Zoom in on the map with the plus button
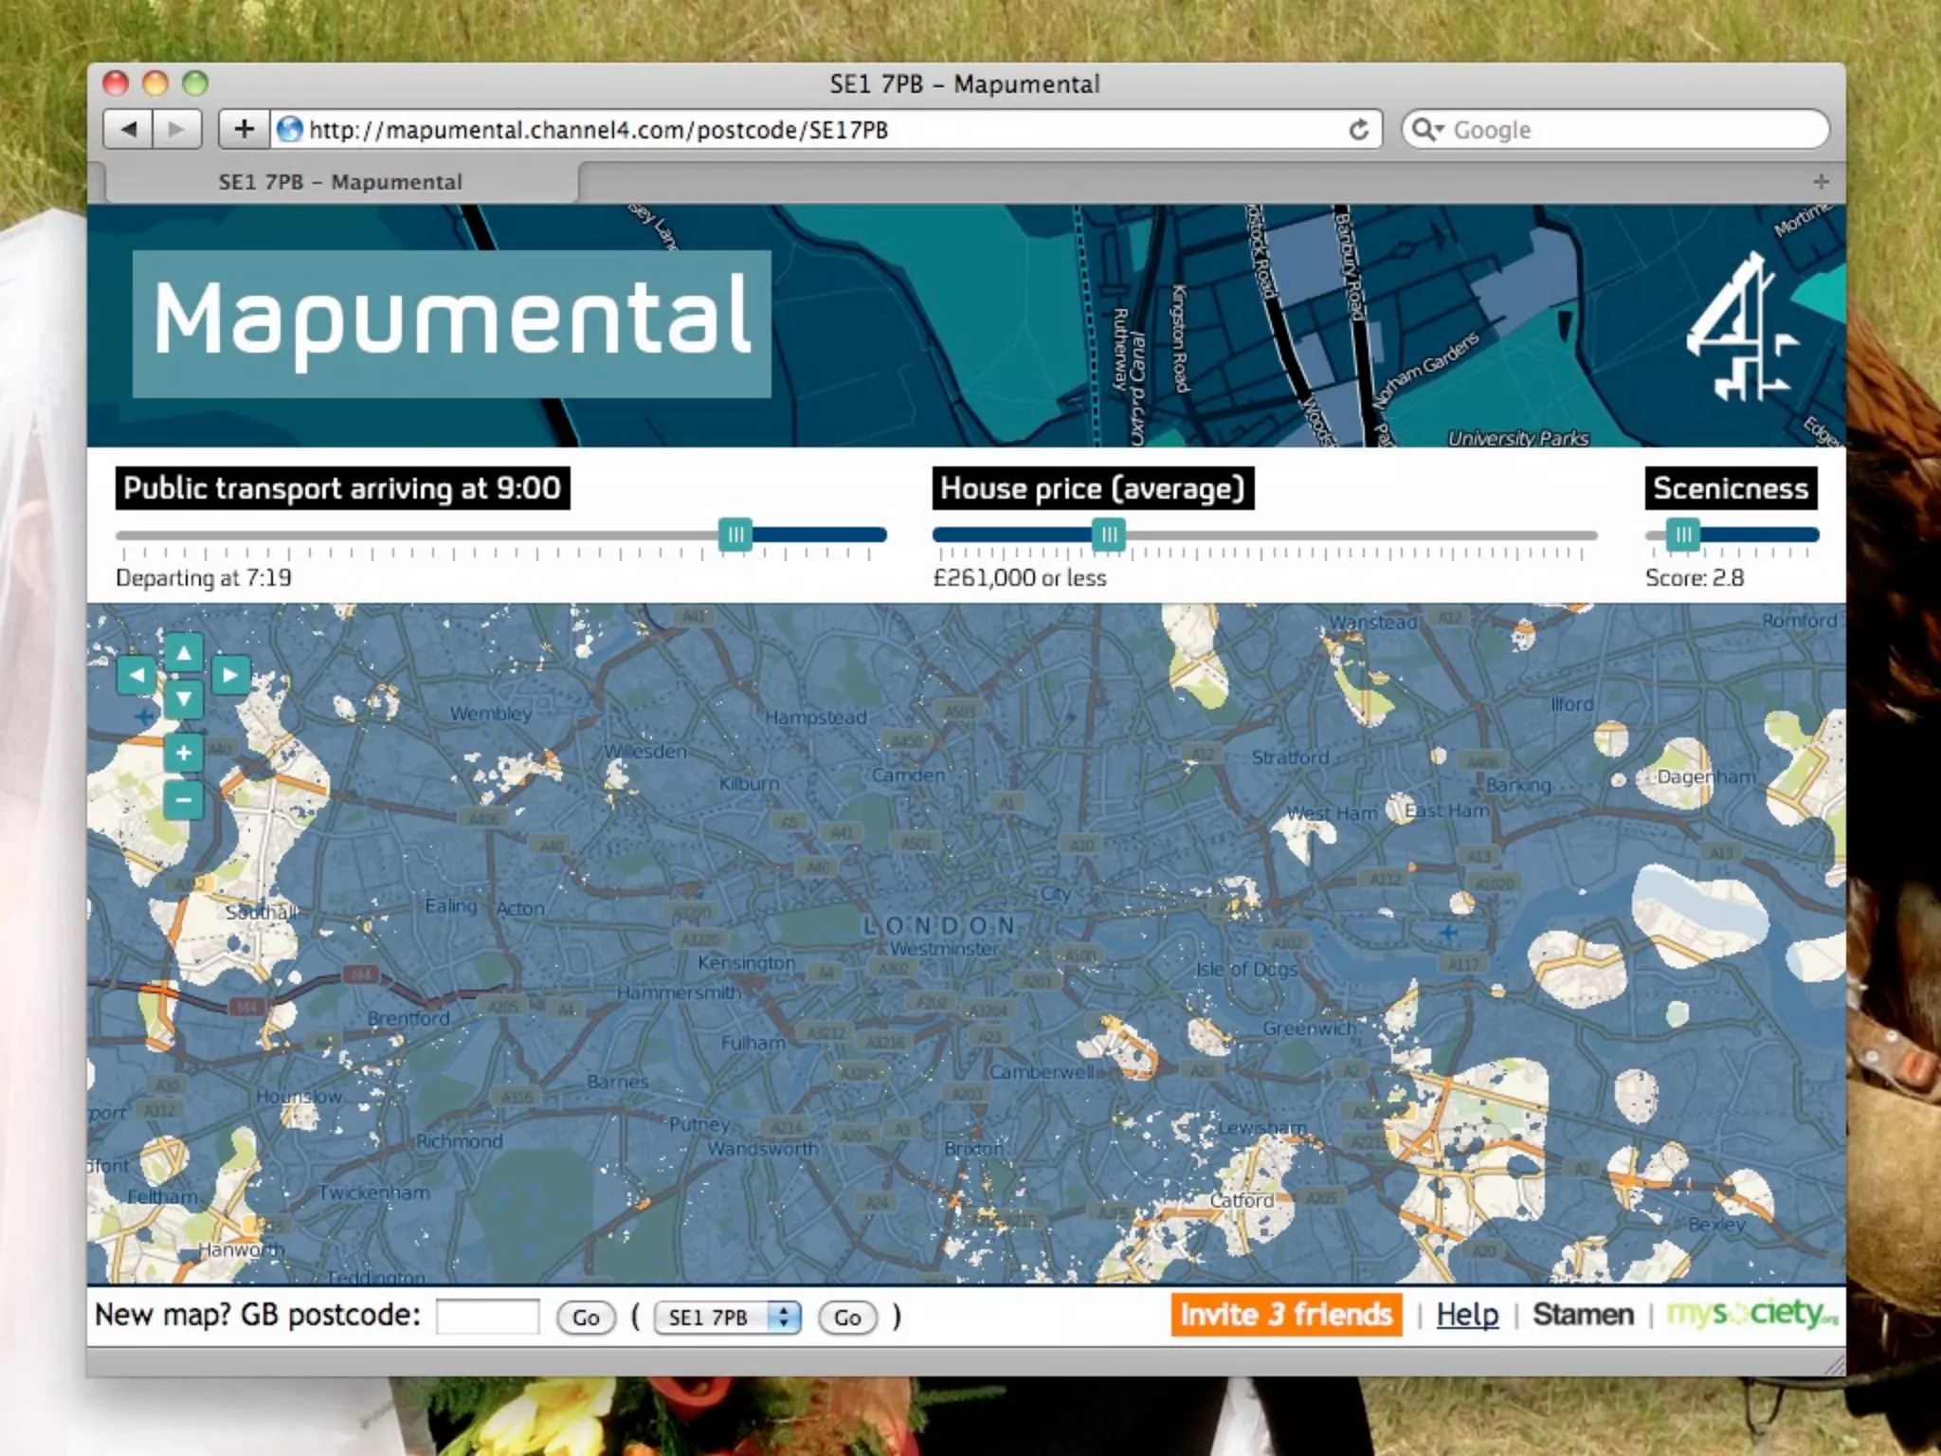The width and height of the screenshot is (1941, 1456). 184,754
